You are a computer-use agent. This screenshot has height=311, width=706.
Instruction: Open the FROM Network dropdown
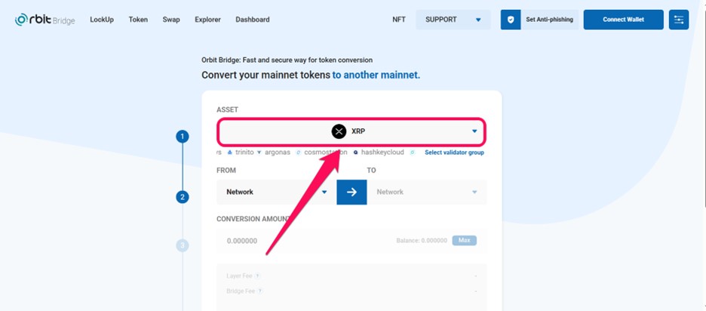[x=277, y=192]
